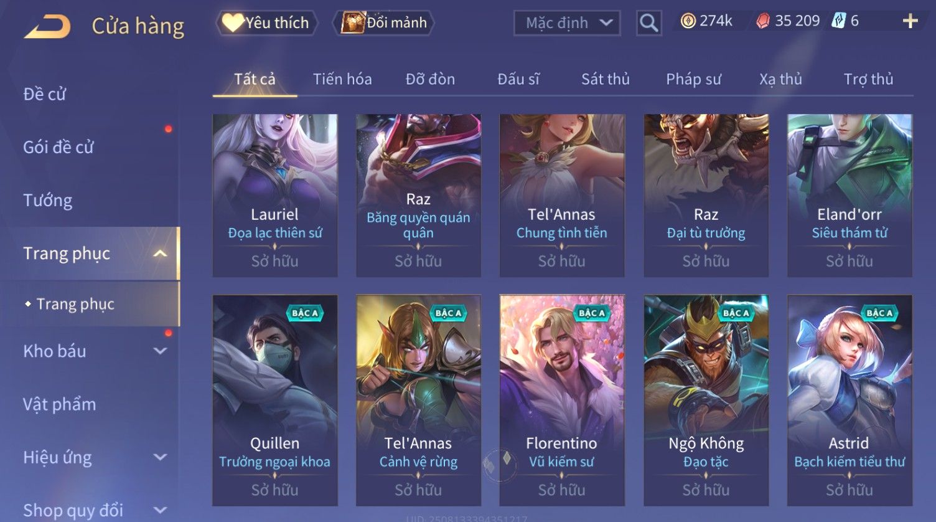
Task: Go to Gói đề cử section
Action: (x=58, y=148)
